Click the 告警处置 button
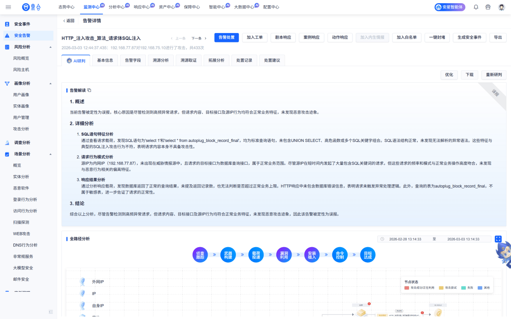Screen dimensions: 511x319 click(x=227, y=38)
